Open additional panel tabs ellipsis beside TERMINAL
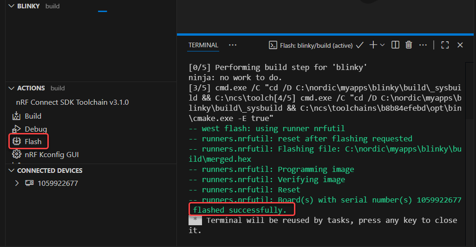476x247 pixels. click(x=233, y=45)
